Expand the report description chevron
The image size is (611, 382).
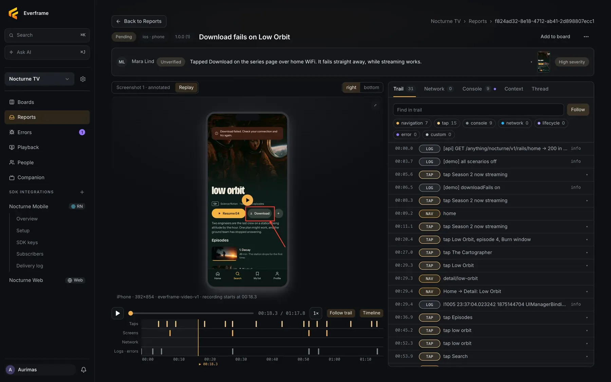pos(531,62)
